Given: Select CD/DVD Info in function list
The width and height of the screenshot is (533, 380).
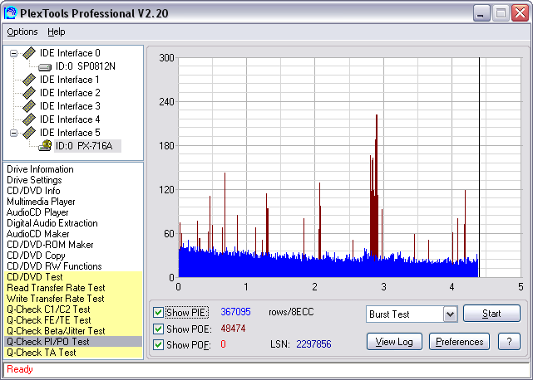Looking at the screenshot, I should click(x=33, y=191).
